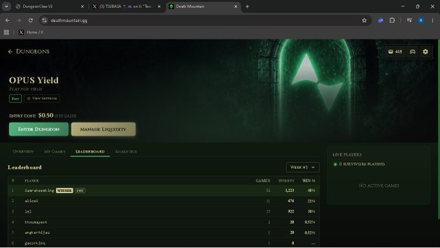Screen dimensions: 440x248
Task: Expand the Week #3 dropdown
Action: (303, 167)
